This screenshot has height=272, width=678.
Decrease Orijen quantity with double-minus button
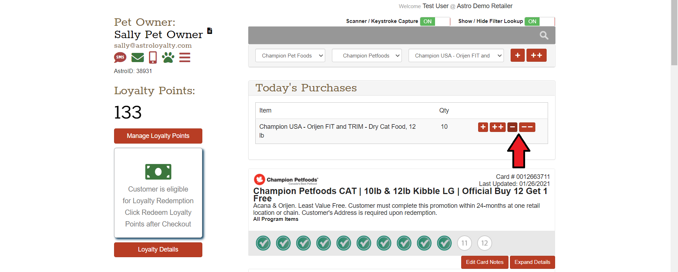pos(527,127)
